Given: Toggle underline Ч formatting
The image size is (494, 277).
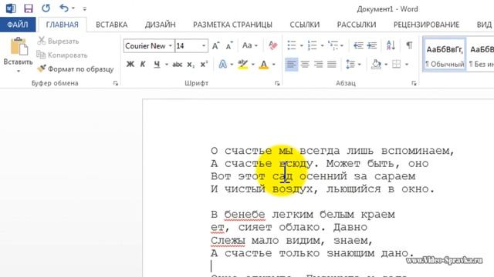Looking at the screenshot, I should coord(157,65).
